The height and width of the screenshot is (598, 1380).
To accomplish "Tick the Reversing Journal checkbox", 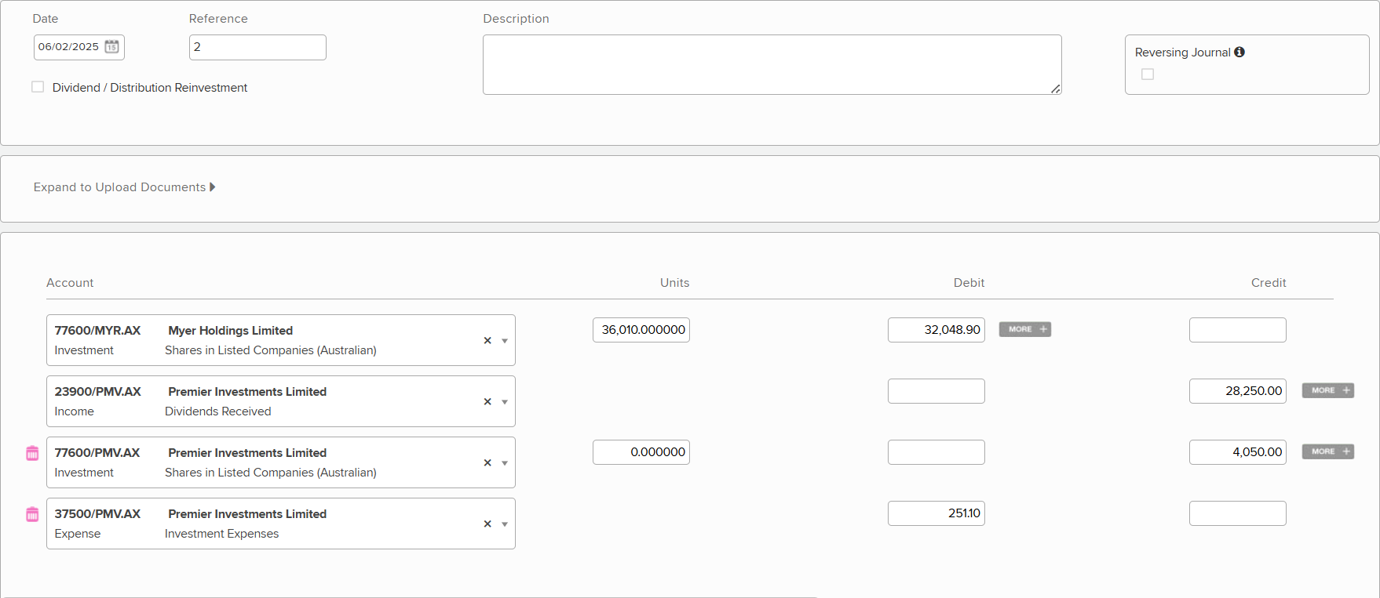I will (1148, 74).
